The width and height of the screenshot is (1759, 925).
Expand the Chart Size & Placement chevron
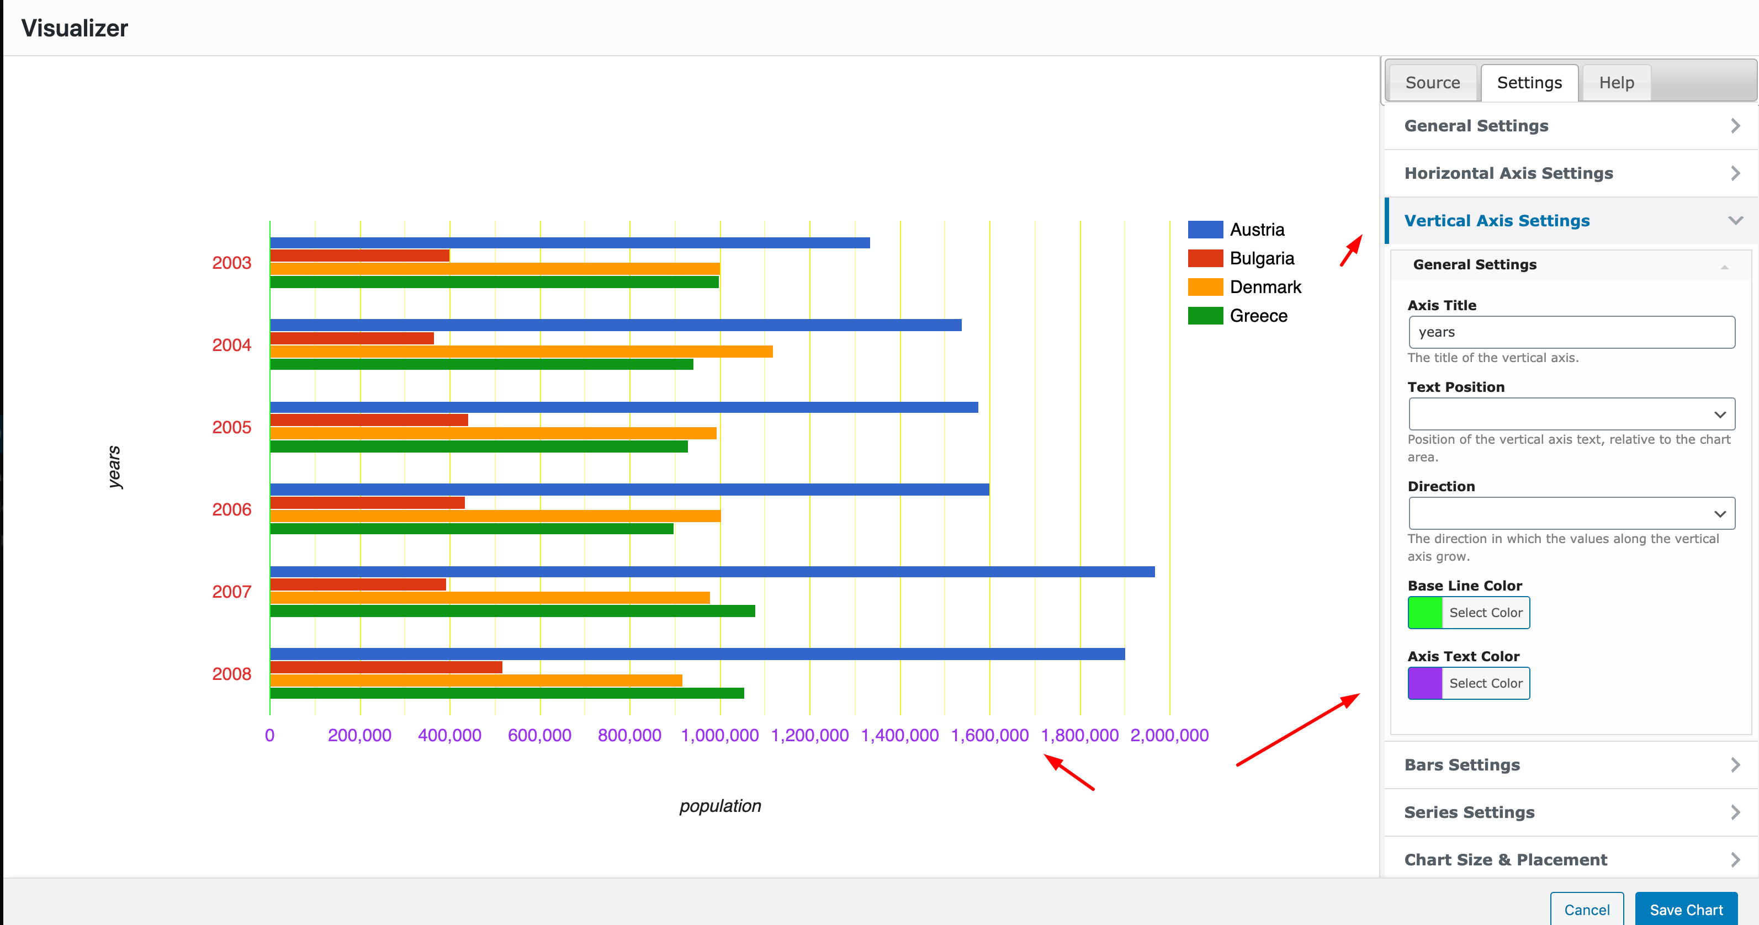pyautogui.click(x=1735, y=859)
